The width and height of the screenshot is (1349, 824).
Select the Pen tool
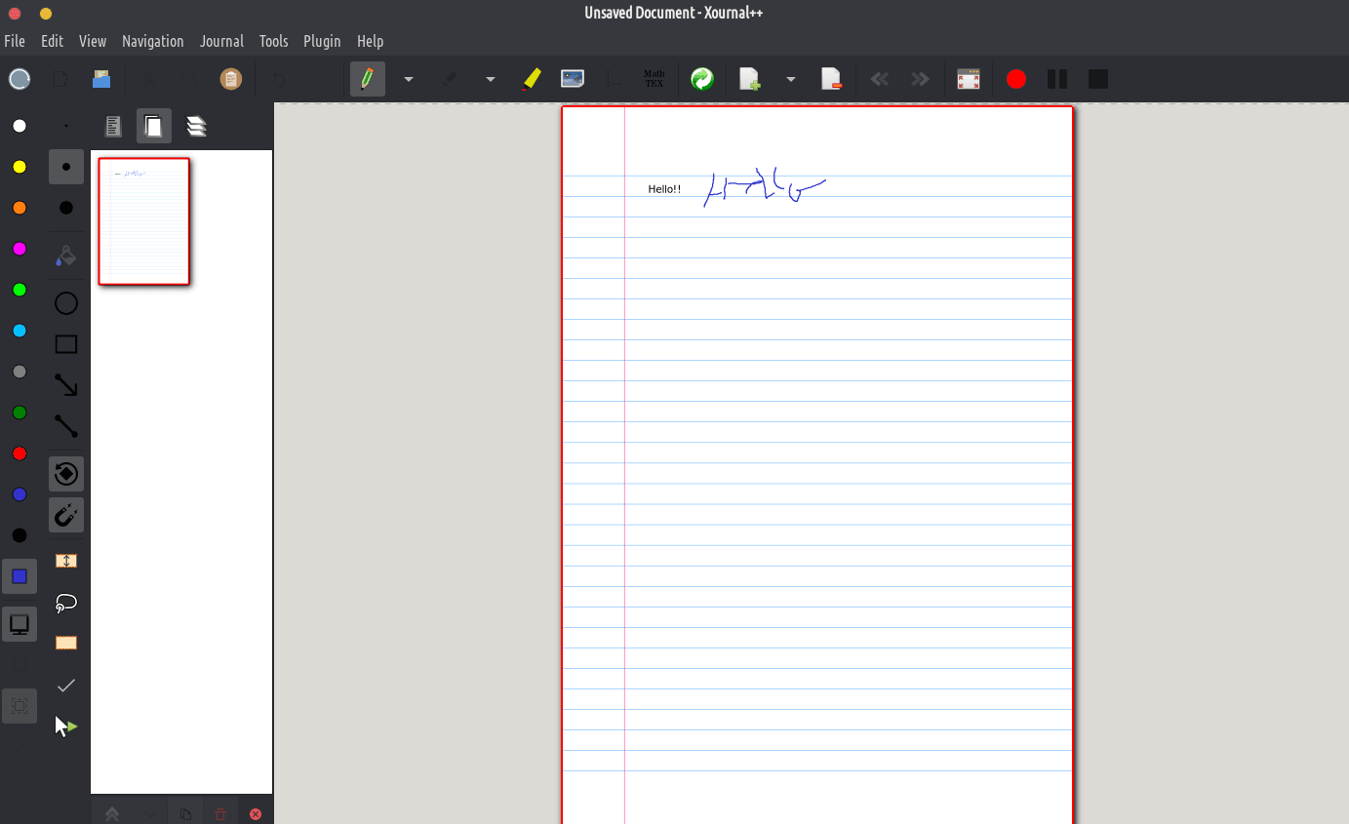coord(367,79)
